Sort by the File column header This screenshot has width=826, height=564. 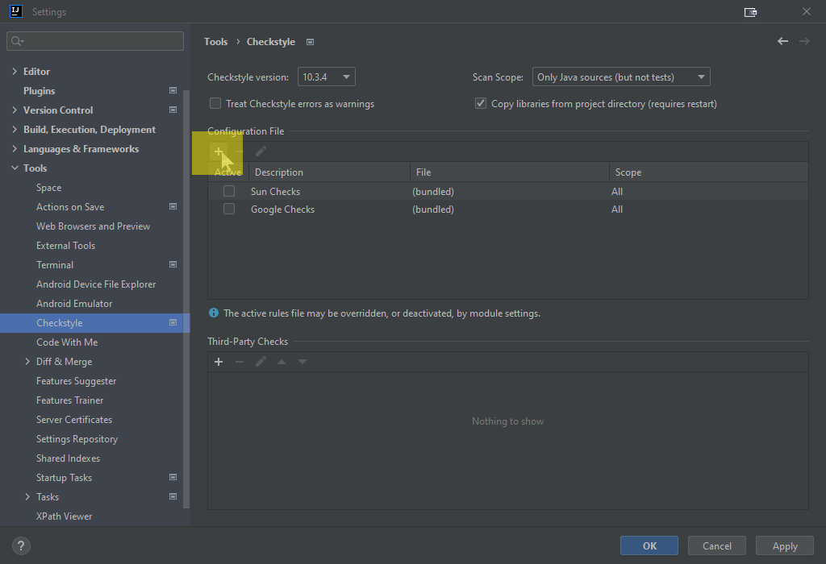[x=510, y=172]
